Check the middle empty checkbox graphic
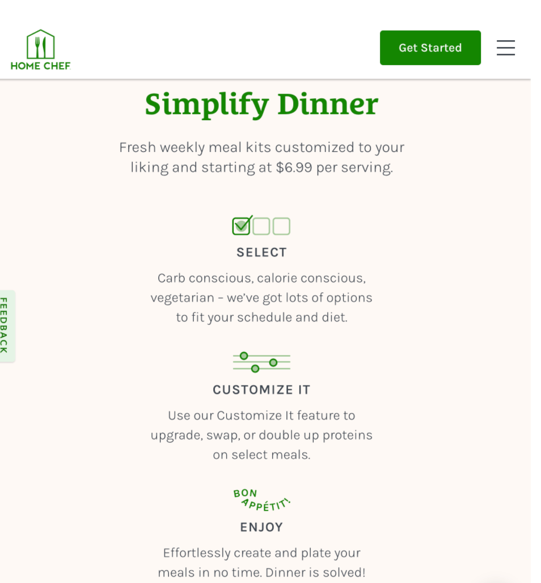Viewport: 541px width, 583px height. pos(261,226)
